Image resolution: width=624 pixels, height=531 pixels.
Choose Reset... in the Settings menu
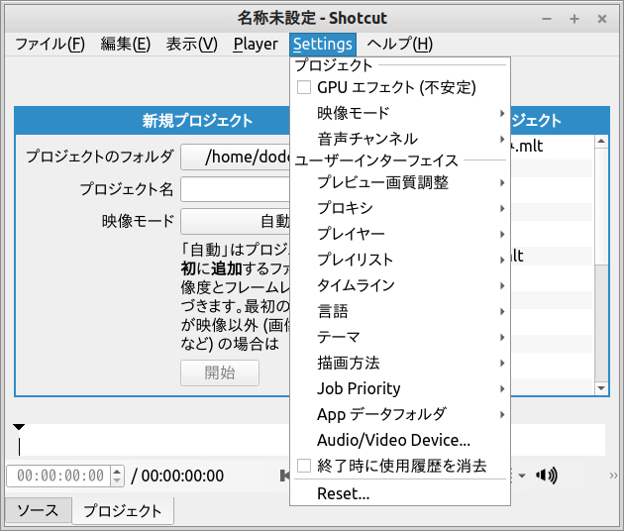(x=343, y=493)
